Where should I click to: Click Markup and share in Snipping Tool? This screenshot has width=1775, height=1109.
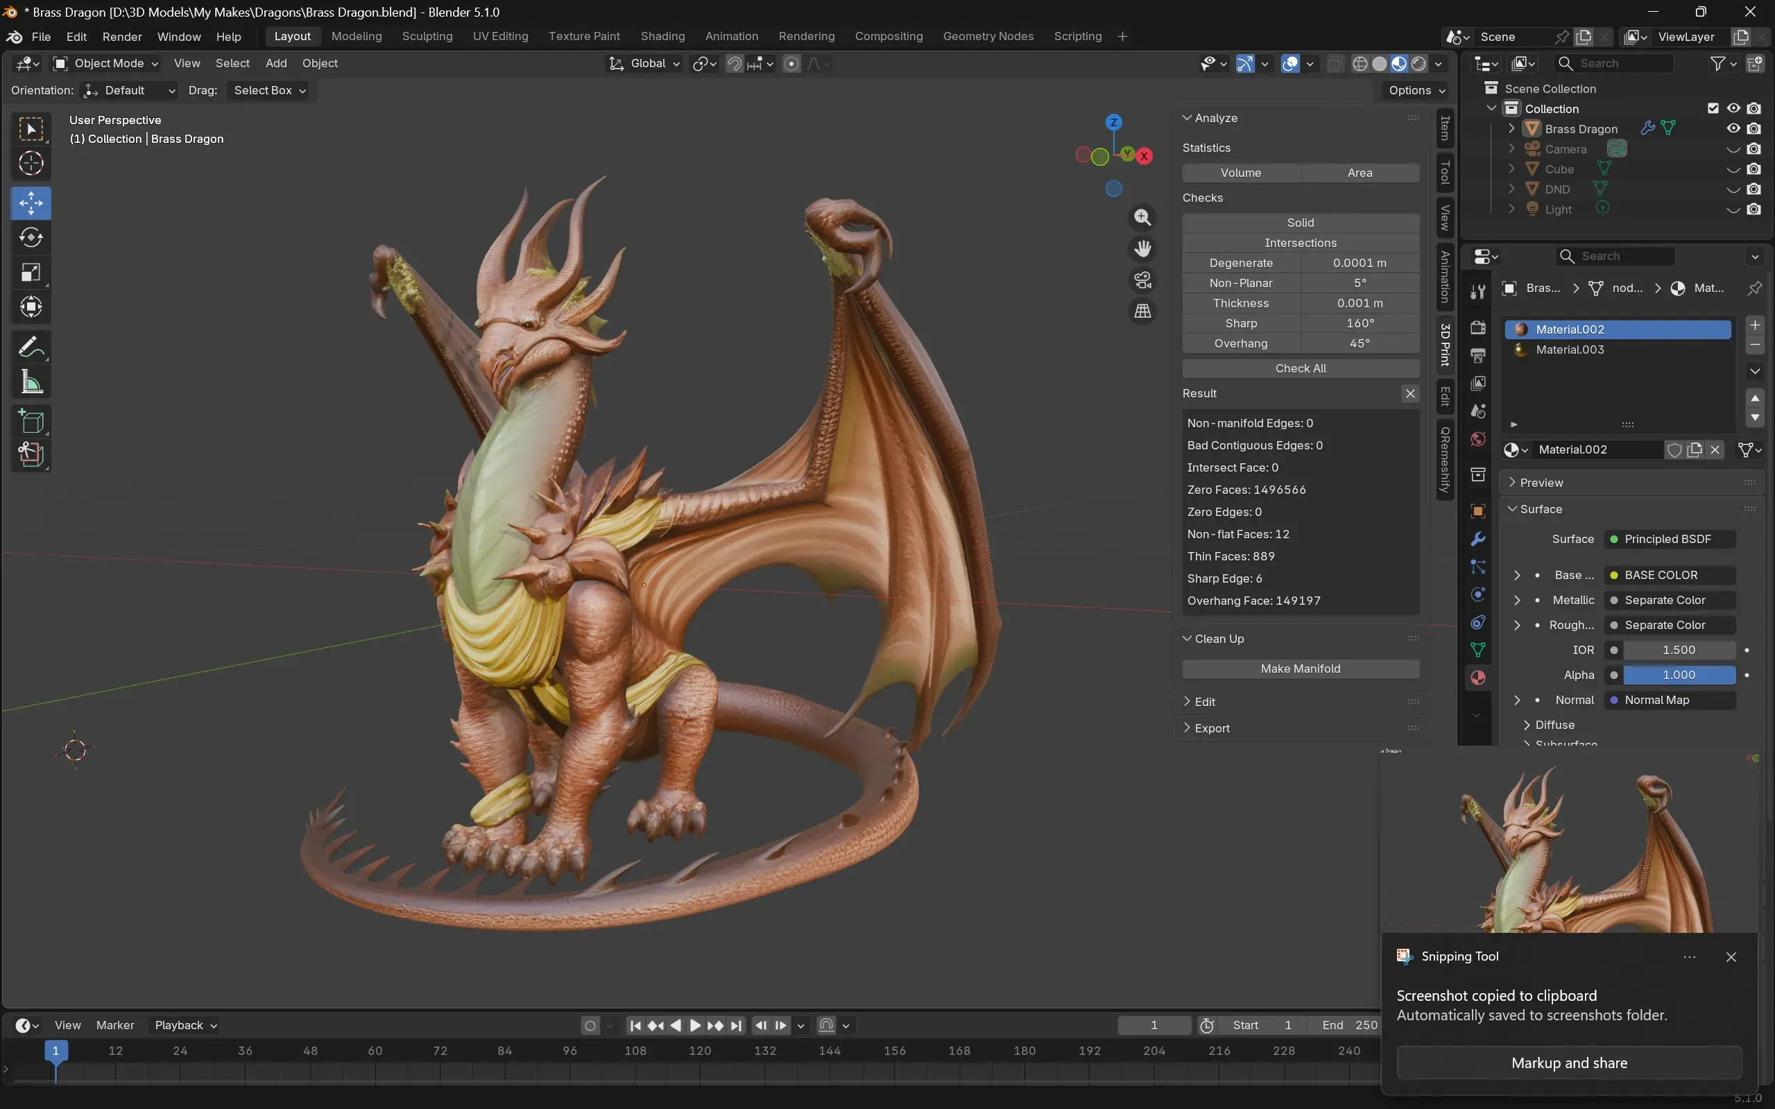coord(1569,1063)
